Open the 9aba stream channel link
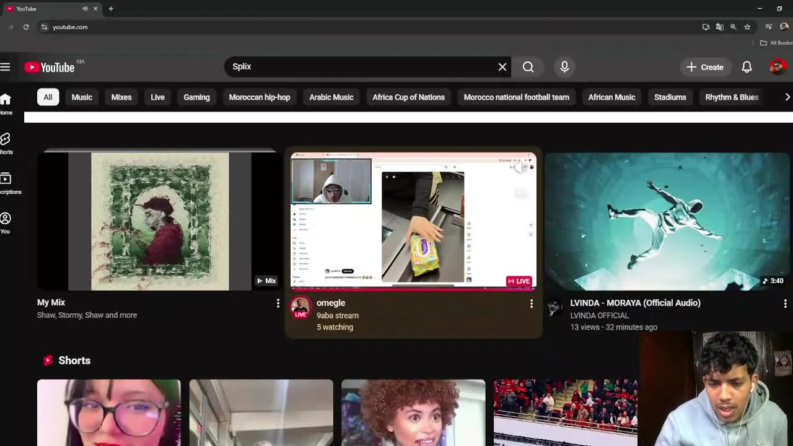Image resolution: width=793 pixels, height=446 pixels. 338,315
